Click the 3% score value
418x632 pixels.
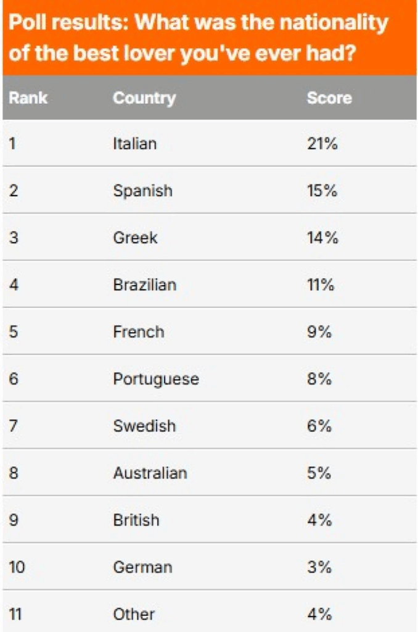coord(319,567)
